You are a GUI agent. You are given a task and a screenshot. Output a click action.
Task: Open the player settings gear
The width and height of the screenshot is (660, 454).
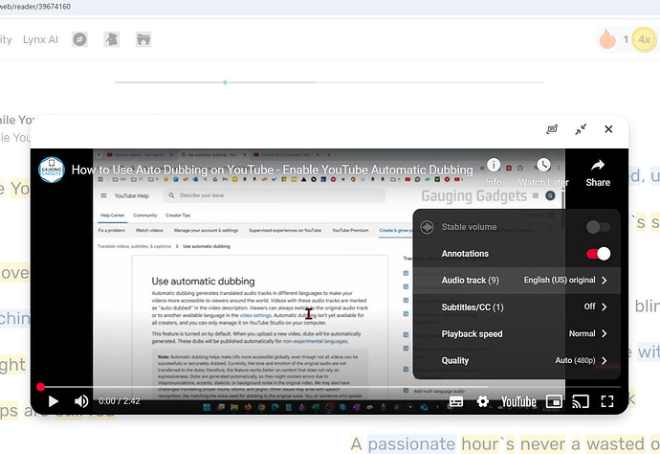(x=482, y=401)
